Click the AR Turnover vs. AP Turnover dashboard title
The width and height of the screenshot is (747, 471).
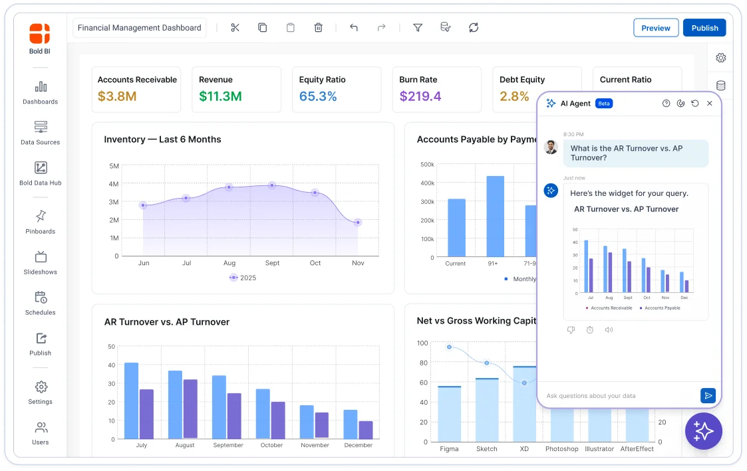tap(167, 322)
